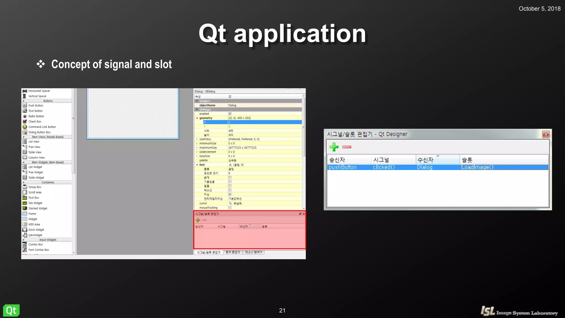Select the Command Link Button icon
The width and height of the screenshot is (565, 318).
coord(25,127)
